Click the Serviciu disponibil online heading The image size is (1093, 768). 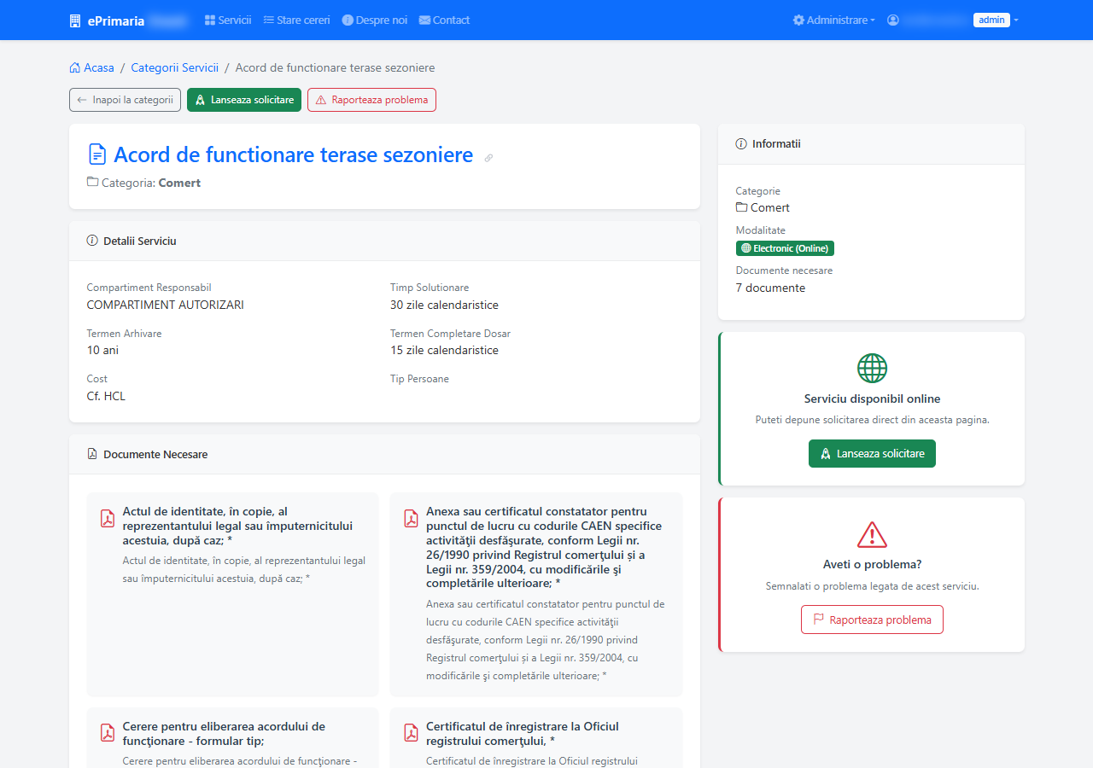[872, 399]
